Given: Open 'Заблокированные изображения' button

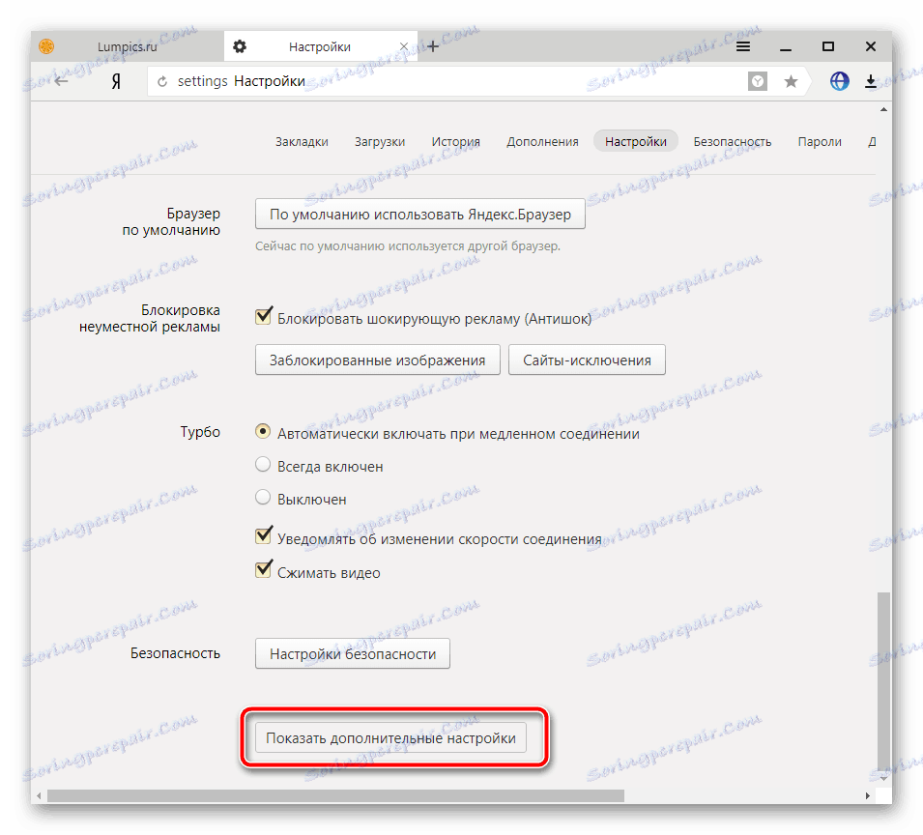Looking at the screenshot, I should (x=377, y=360).
